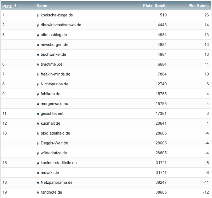The image size is (212, 198).
Task: Sort by Platz. Spielt. column header
Action: click(x=155, y=5)
